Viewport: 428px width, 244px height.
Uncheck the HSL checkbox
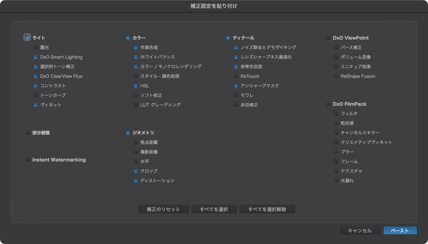click(x=136, y=86)
